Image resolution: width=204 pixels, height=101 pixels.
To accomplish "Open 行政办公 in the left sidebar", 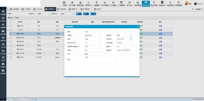I will [3, 19].
